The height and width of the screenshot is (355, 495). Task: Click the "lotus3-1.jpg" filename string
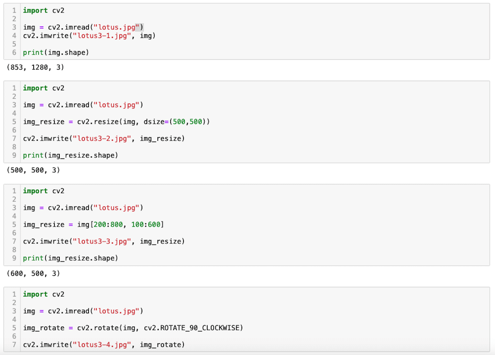(x=102, y=36)
